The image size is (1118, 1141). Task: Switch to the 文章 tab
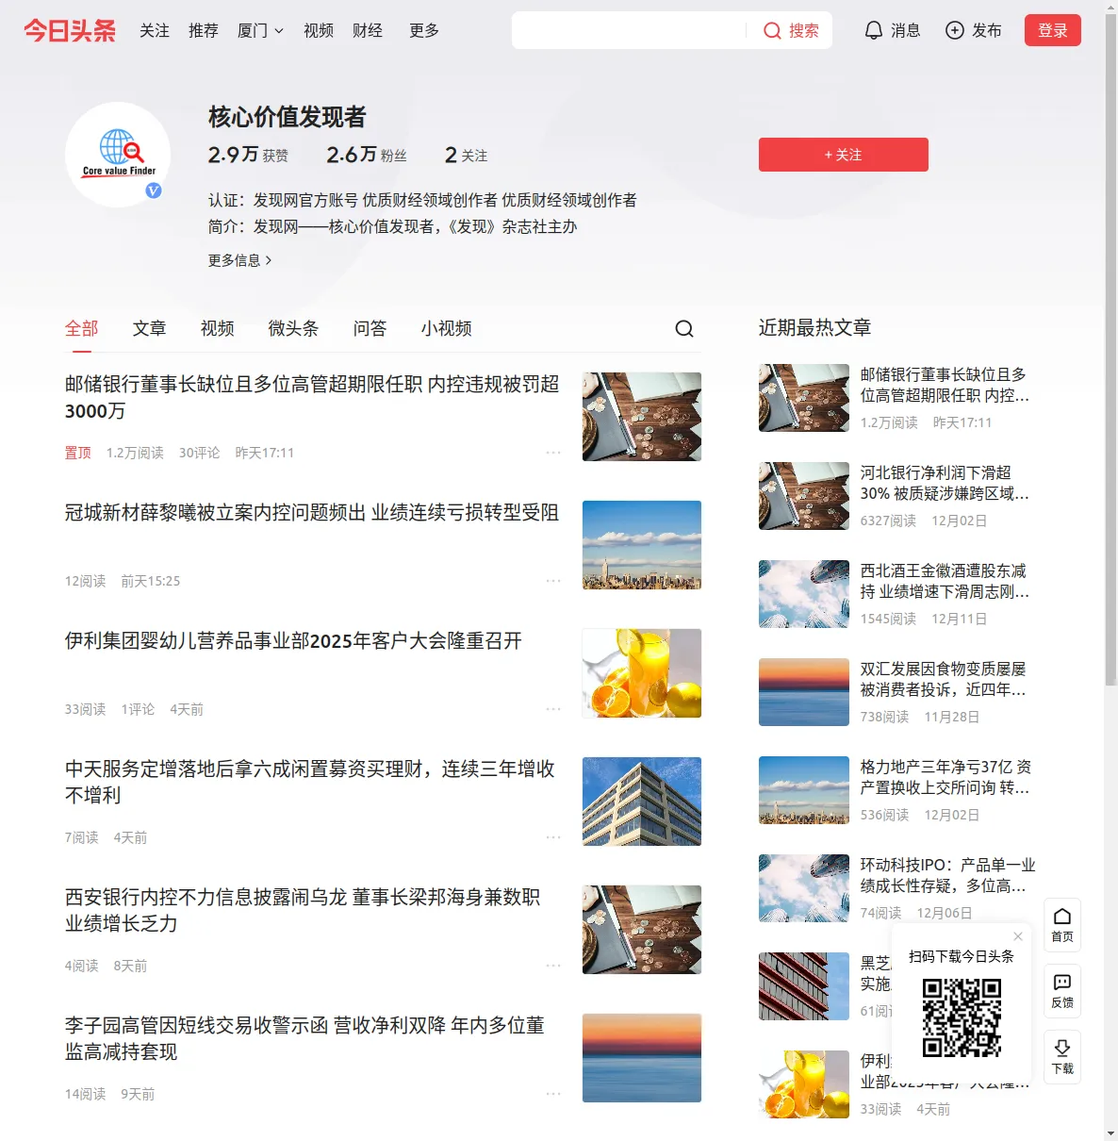pos(150,328)
